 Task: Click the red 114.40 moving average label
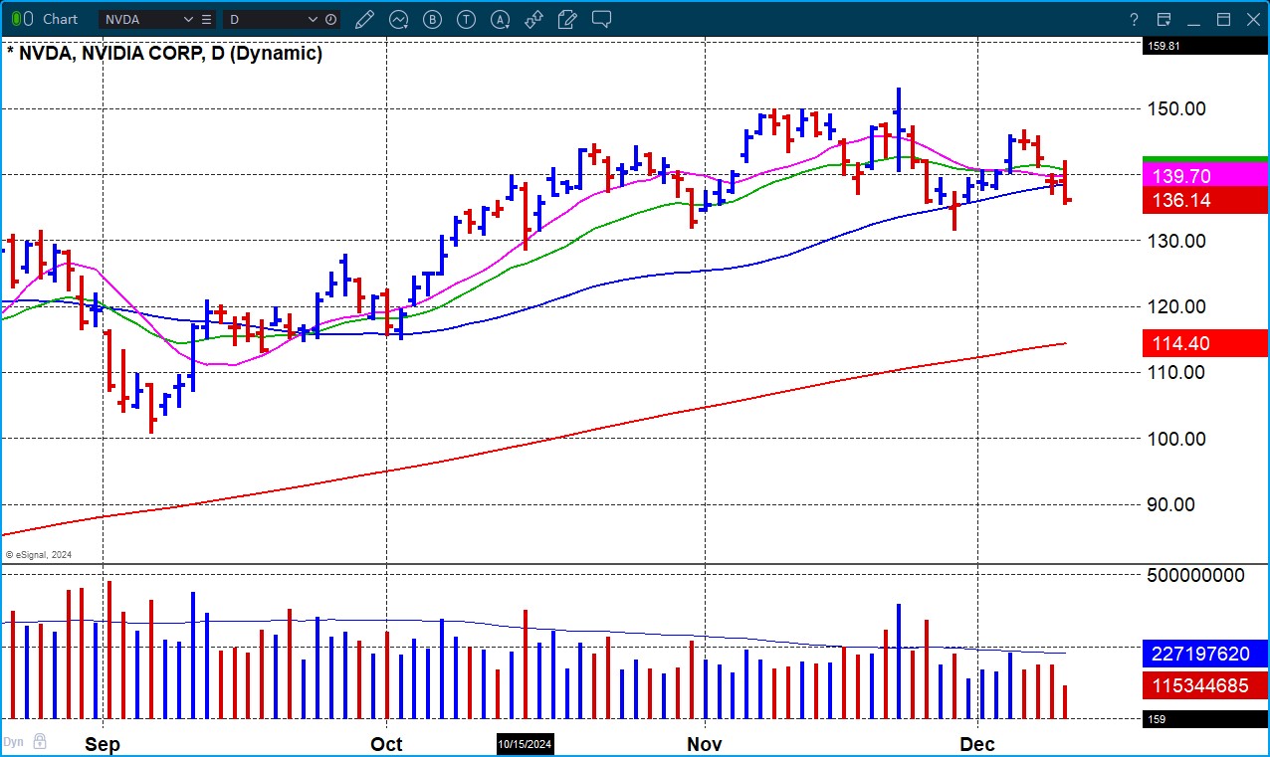[1204, 343]
